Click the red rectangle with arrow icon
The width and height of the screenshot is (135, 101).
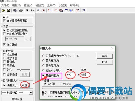click(x=77, y=10)
